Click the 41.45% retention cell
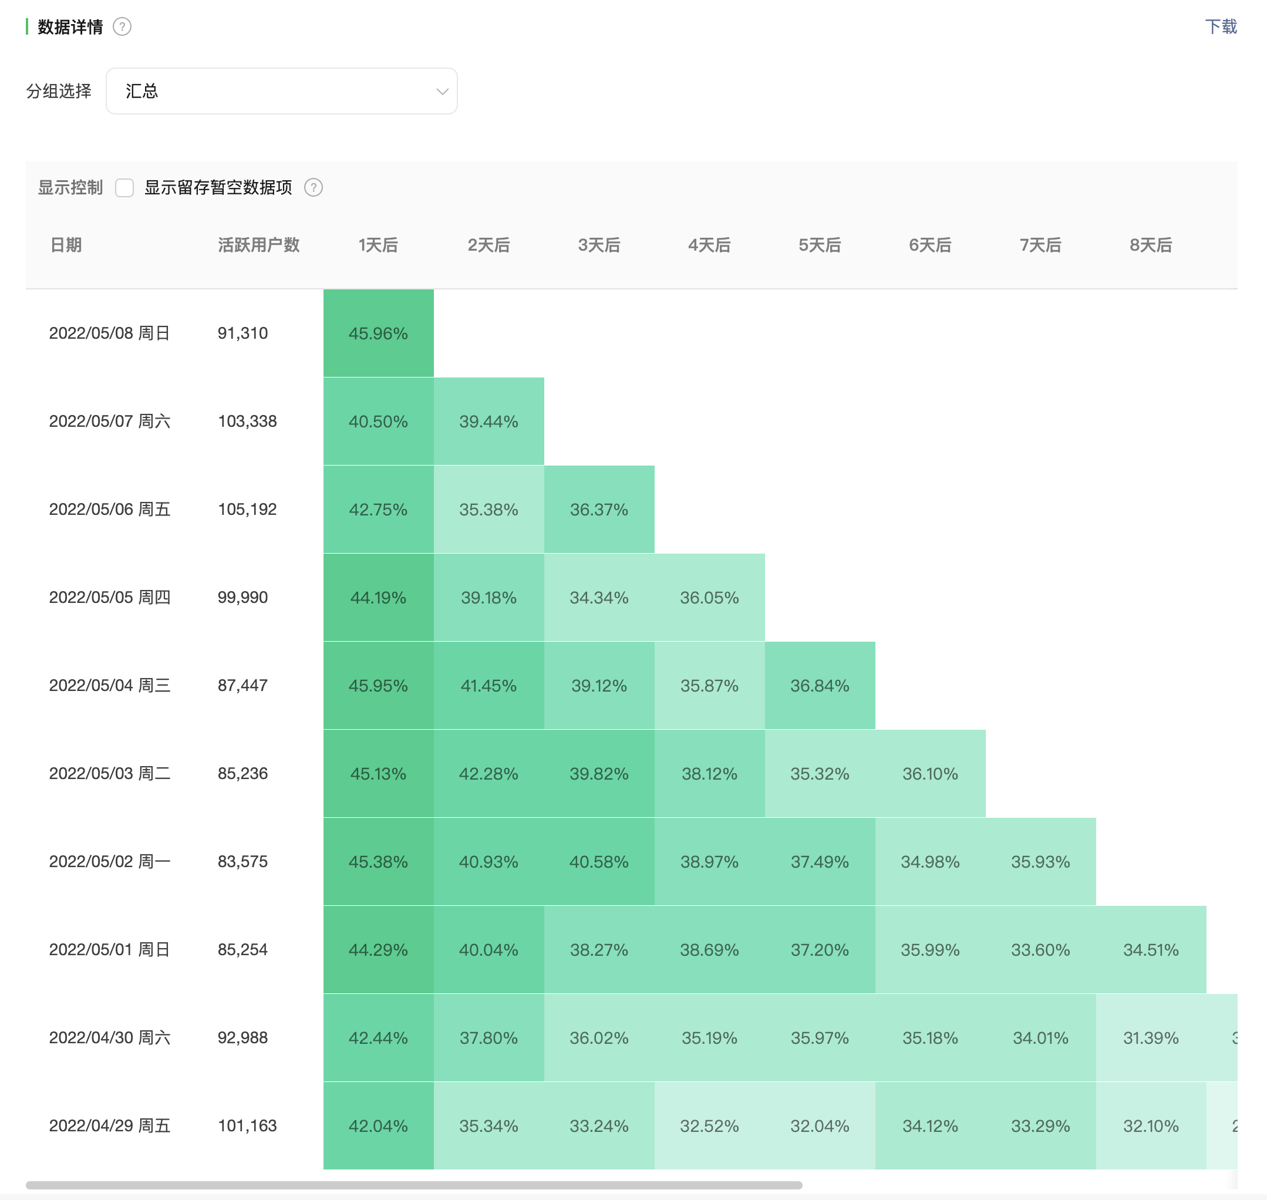Viewport: 1267px width, 1200px height. [488, 686]
